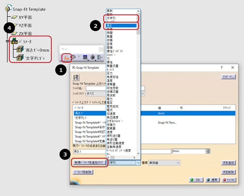
Task: Choose 圧力 from the type list
Action: coord(109,73)
